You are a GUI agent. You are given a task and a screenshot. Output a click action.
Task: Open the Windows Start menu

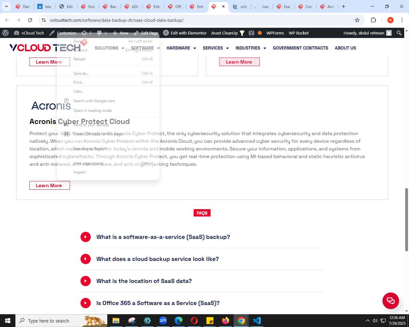[x=8, y=321]
